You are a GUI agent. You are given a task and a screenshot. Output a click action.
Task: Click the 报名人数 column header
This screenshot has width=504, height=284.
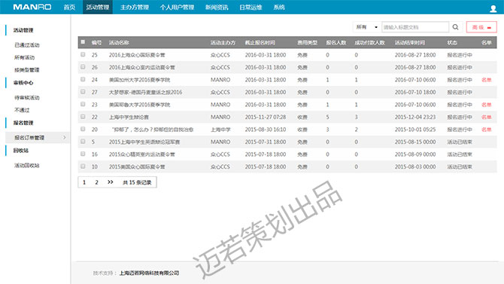click(336, 42)
